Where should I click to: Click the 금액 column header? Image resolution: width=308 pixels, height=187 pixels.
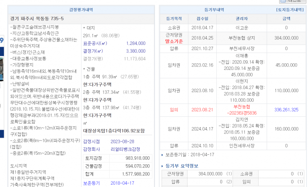coord(286,18)
